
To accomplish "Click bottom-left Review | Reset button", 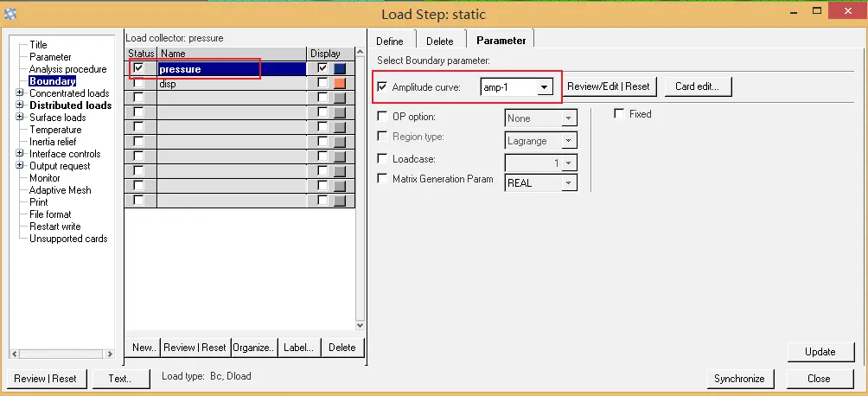I will point(46,379).
